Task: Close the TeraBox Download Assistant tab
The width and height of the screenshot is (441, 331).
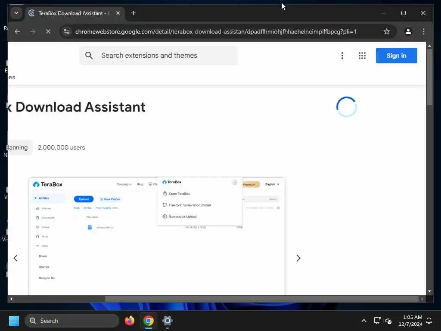Action: point(118,13)
